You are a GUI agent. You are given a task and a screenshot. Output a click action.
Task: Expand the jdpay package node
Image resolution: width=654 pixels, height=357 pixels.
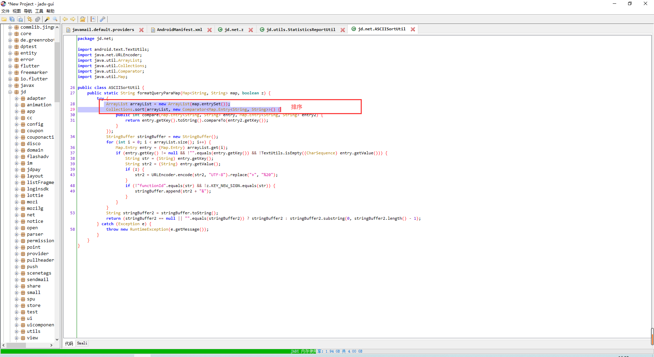[17, 170]
